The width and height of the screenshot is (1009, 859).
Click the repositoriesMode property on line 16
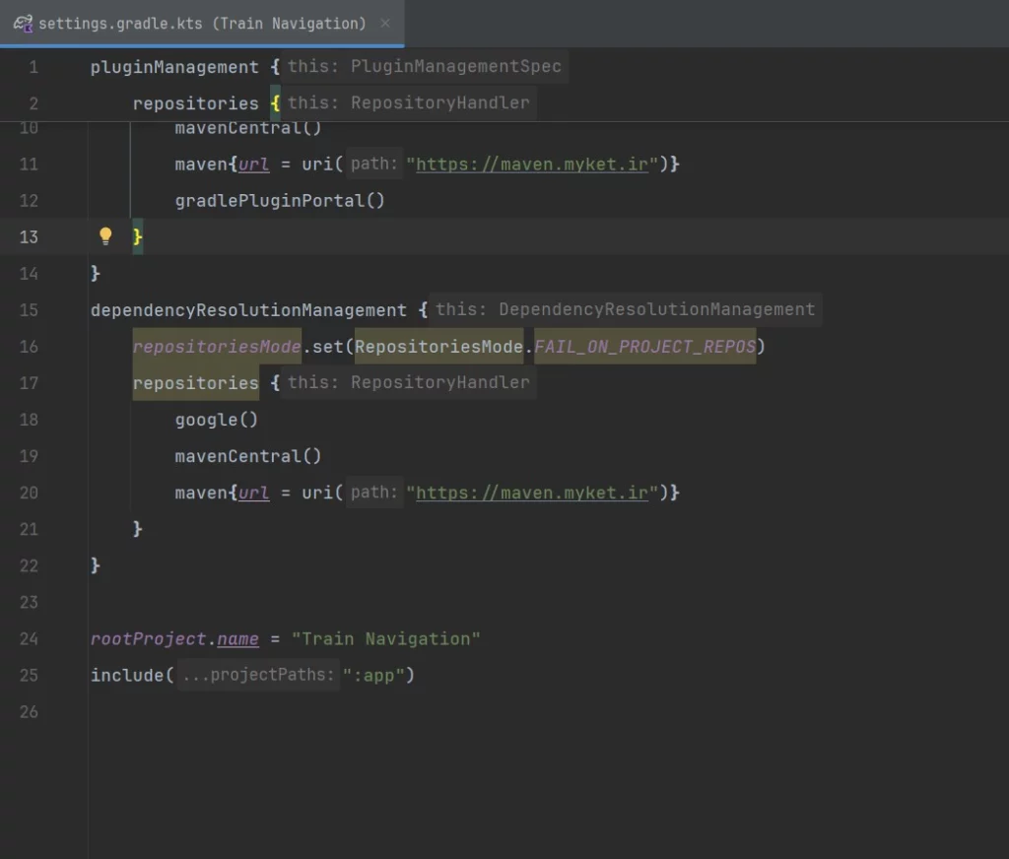point(216,347)
